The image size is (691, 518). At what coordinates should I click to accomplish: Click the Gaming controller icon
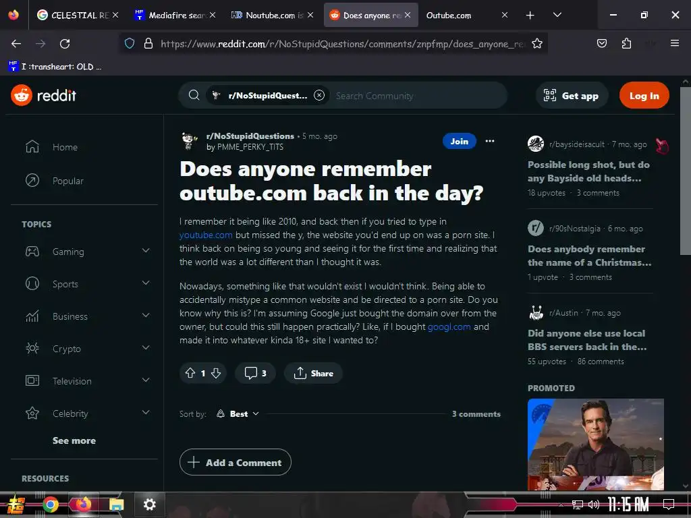(x=32, y=252)
